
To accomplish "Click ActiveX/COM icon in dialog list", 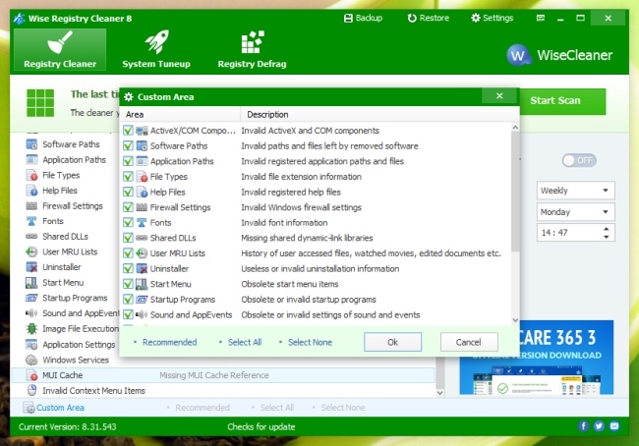I will coord(142,131).
